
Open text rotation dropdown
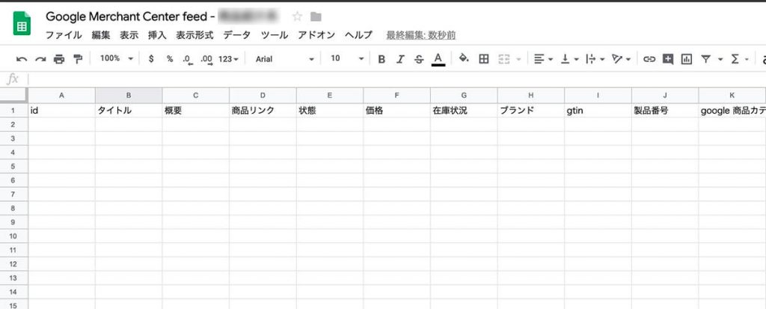point(622,59)
